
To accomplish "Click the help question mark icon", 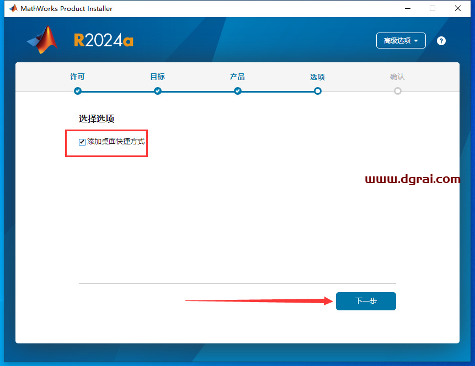I will click(441, 41).
